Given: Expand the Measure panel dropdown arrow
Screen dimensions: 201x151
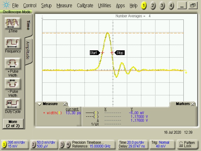Looking at the screenshot, I should click(x=40, y=104).
